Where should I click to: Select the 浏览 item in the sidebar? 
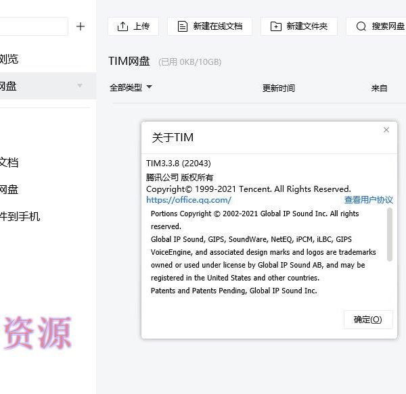pyautogui.click(x=9, y=59)
